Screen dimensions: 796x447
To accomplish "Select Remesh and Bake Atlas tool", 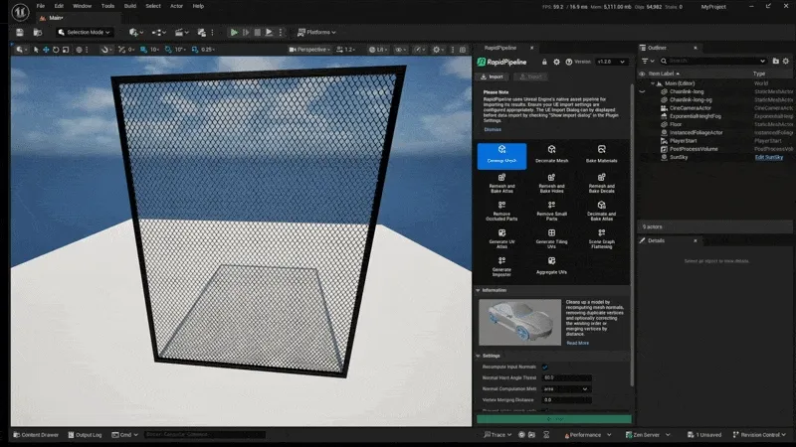I will coord(501,183).
